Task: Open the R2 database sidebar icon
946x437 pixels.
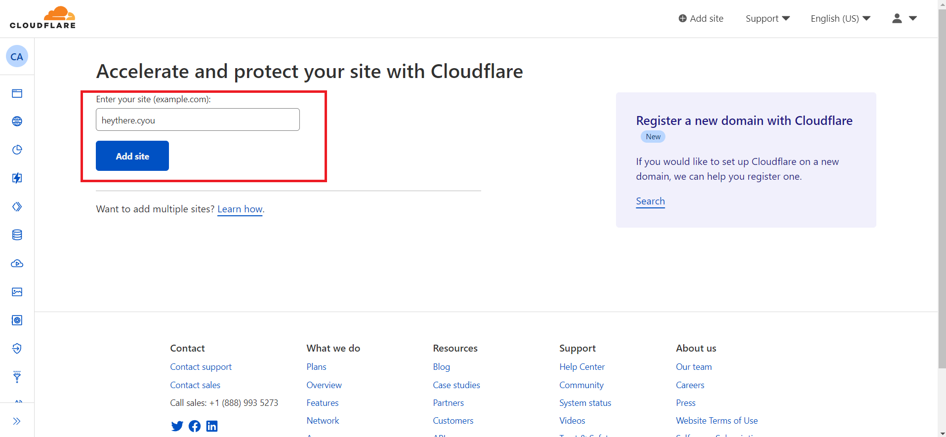Action: point(17,235)
